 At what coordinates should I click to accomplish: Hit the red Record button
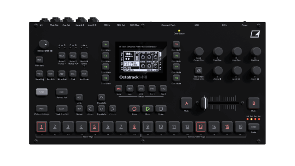click(134, 109)
